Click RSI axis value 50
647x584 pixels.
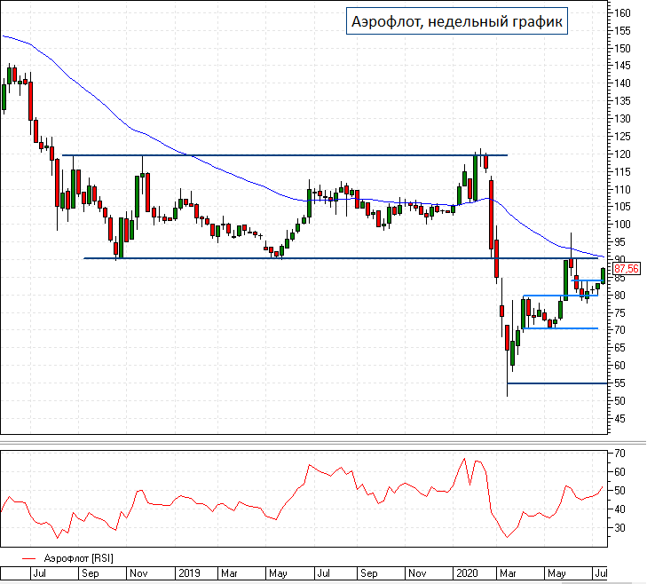click(619, 491)
